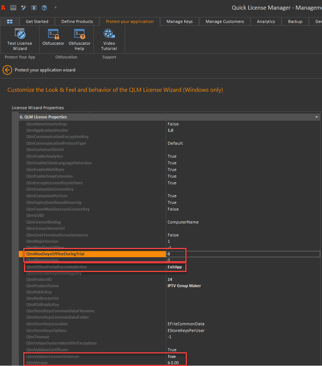Select the QlmProductID property

pos(39,279)
